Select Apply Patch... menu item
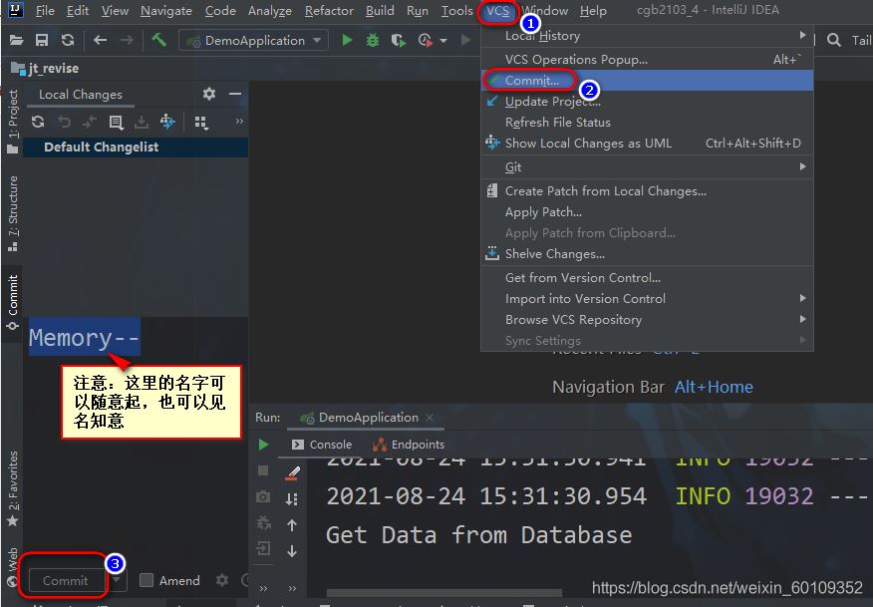This screenshot has height=607, width=873. point(647,212)
